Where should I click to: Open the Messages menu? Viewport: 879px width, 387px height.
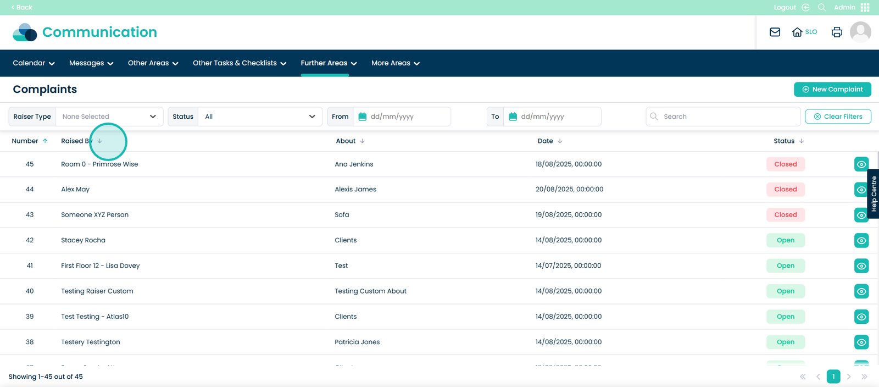(91, 63)
